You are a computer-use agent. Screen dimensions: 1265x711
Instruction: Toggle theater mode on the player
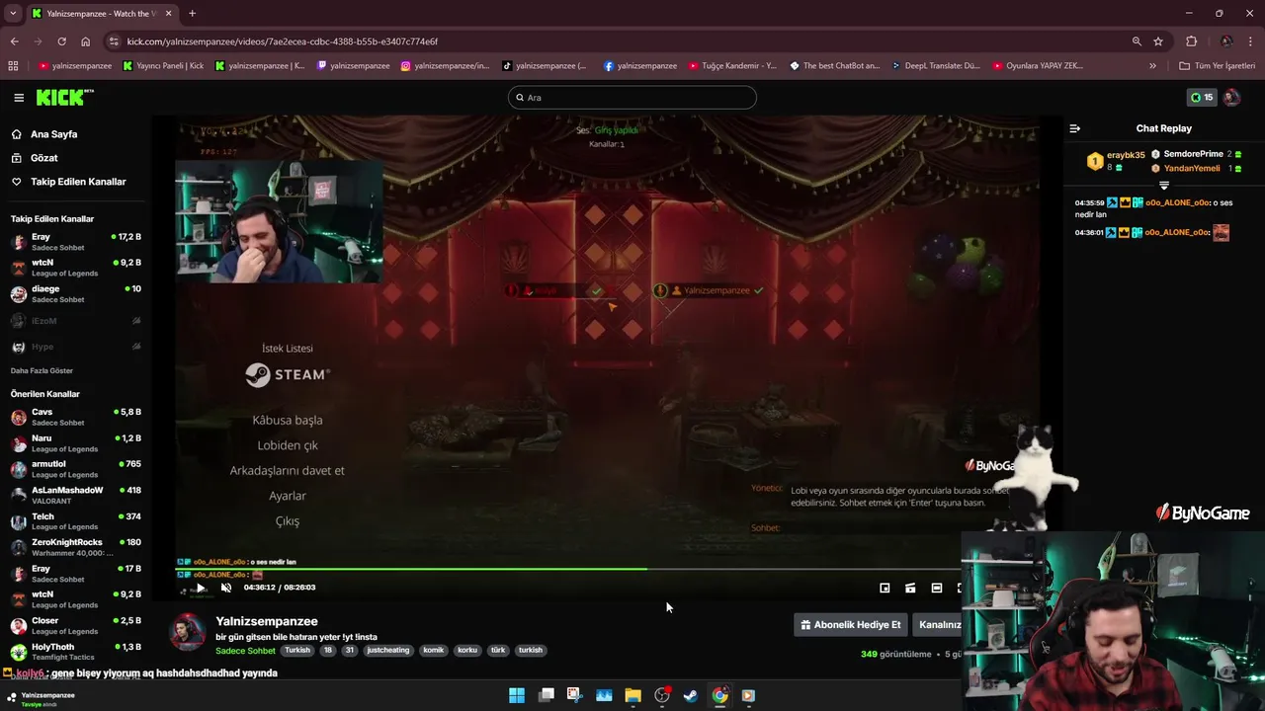[937, 588]
